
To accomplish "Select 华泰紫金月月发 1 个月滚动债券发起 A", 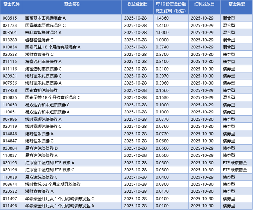I will pyautogui.click(x=60, y=206).
